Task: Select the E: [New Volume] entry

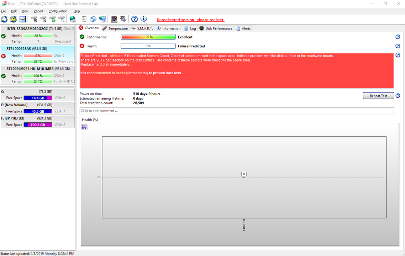Action: [x=38, y=108]
